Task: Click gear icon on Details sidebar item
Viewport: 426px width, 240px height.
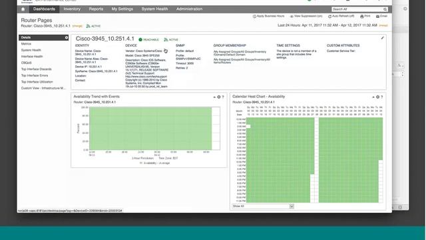Action: 67,37
